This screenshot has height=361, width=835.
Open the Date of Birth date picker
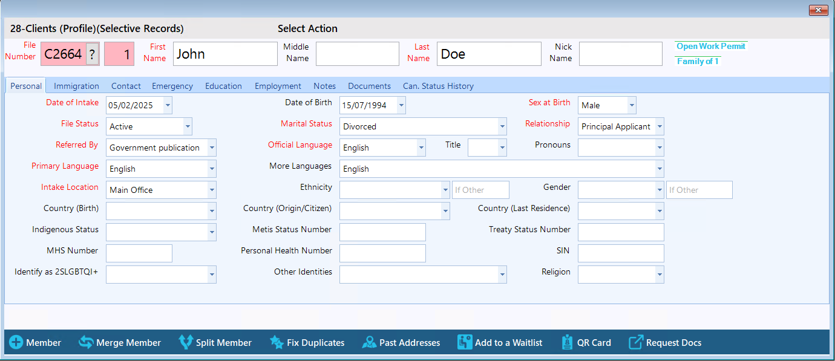point(401,105)
